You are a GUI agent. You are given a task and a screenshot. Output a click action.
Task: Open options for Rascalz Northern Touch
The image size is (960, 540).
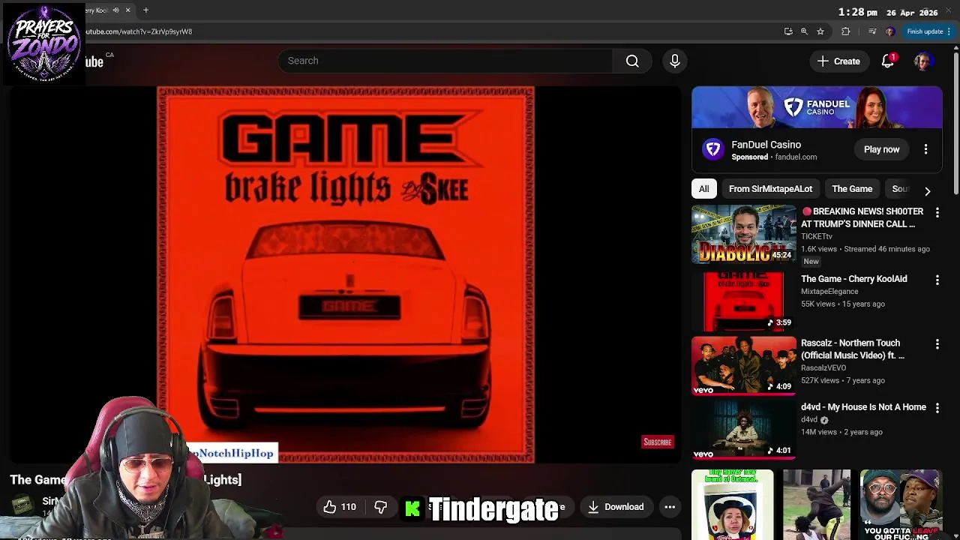(x=937, y=344)
